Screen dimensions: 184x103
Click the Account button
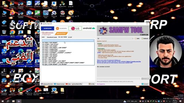click(x=145, y=84)
